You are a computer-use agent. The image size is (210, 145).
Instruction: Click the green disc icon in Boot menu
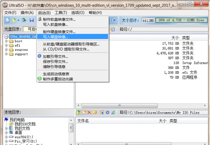[39, 78]
